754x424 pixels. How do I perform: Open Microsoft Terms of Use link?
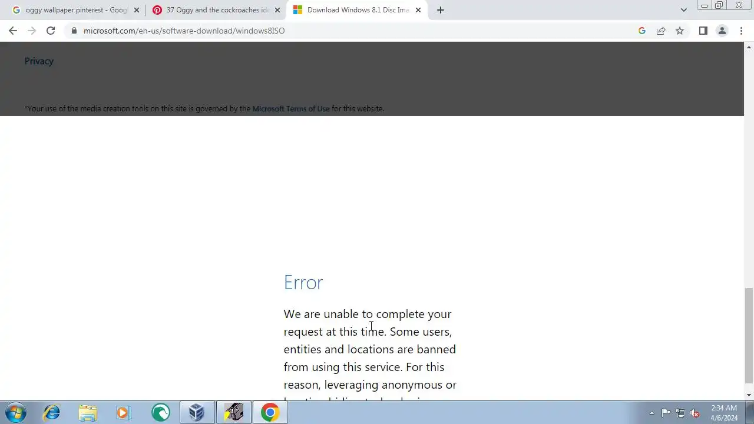[x=291, y=108]
